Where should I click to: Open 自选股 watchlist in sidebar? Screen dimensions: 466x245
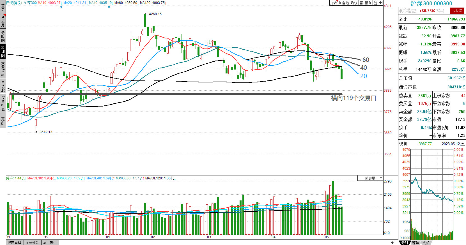3,86
